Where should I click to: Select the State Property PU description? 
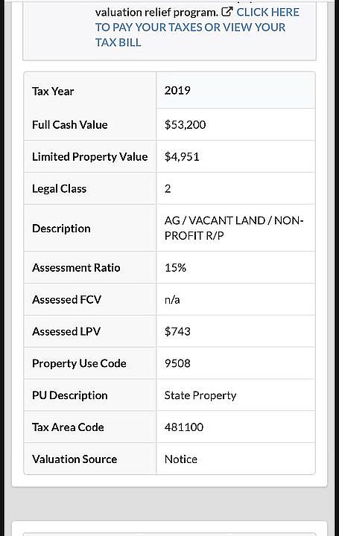200,395
